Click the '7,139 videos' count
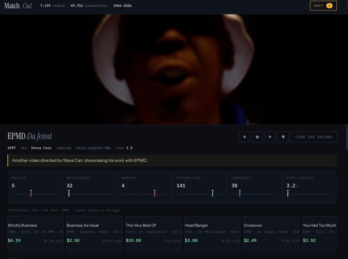Screen dimensions: 348x259 point(53,6)
